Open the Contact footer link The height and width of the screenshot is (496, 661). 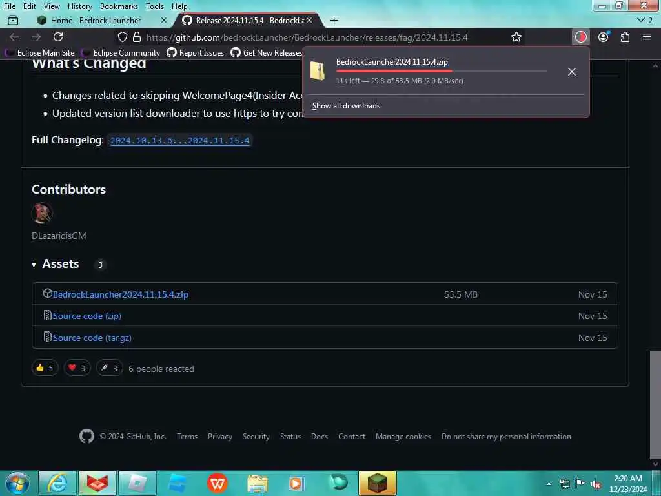tap(352, 437)
